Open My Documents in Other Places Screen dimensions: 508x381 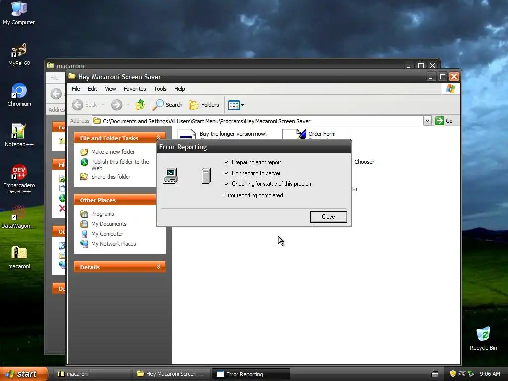click(109, 224)
